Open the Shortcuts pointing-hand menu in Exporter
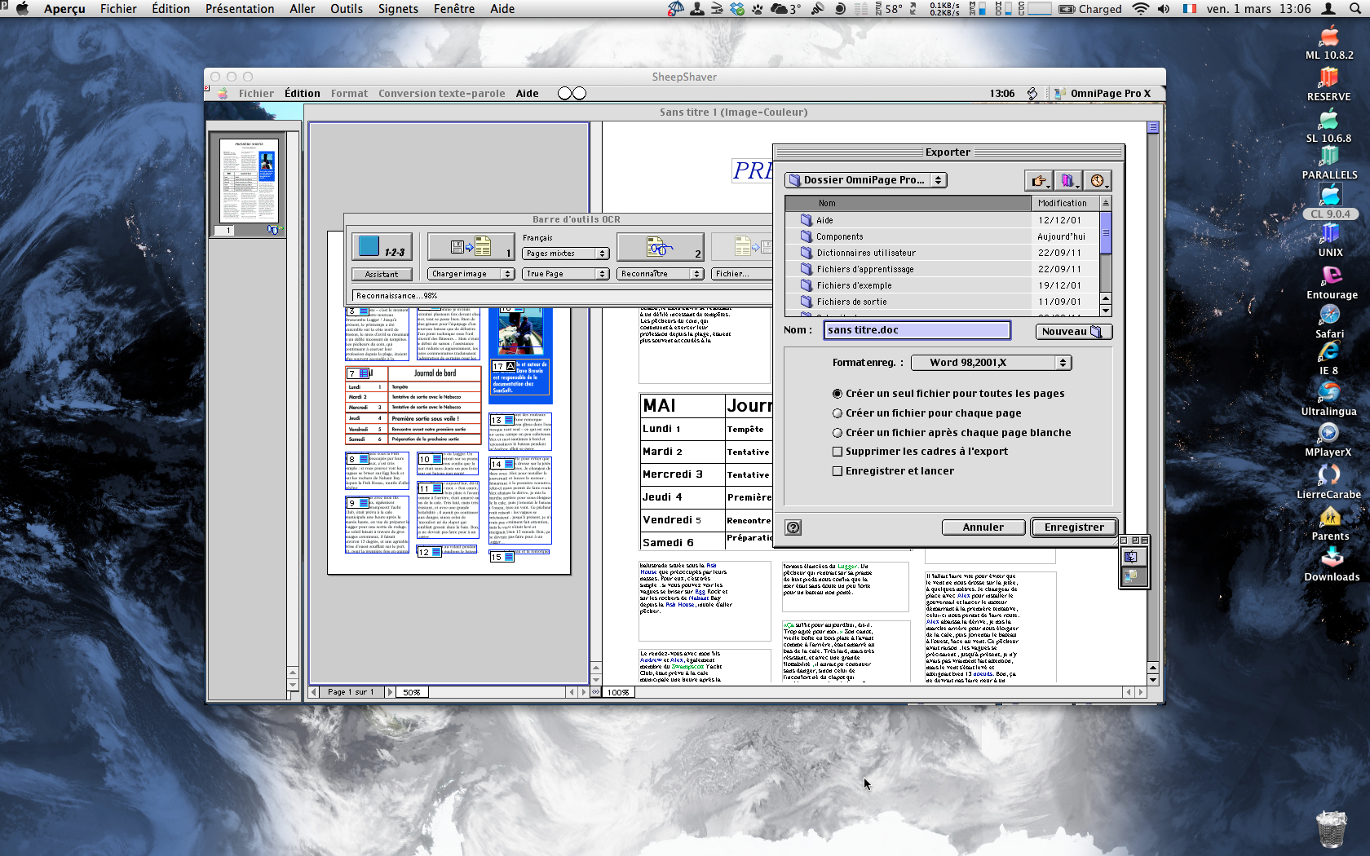This screenshot has width=1370, height=856. (x=1039, y=181)
